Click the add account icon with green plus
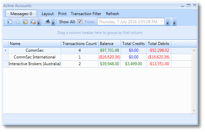The height and width of the screenshot is (132, 205). (x=18, y=21)
